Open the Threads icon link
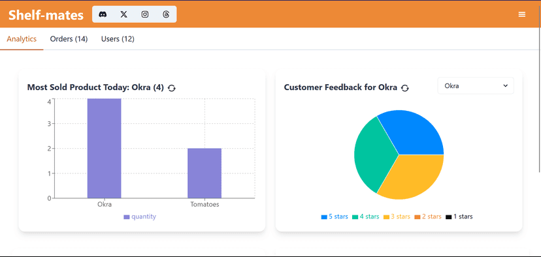The image size is (541, 257). (x=166, y=14)
